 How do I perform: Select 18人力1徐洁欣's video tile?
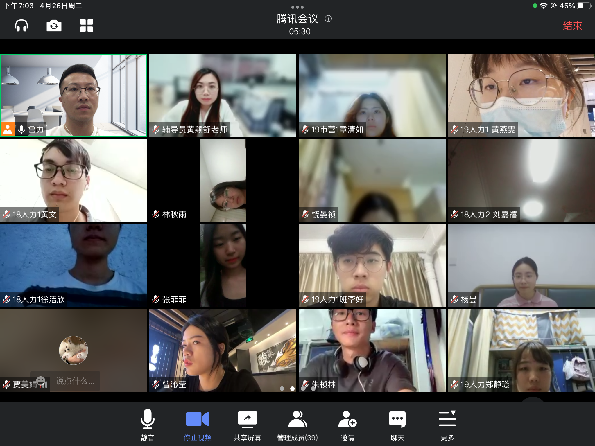[74, 265]
